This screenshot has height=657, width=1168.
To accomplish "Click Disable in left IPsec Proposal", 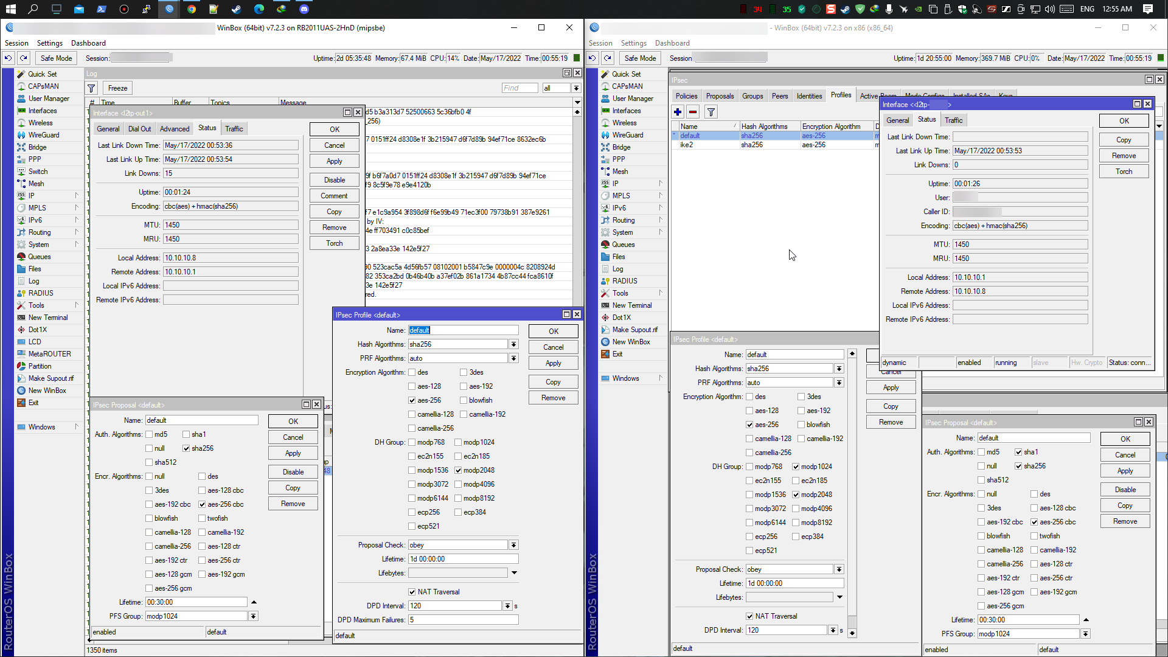I will pyautogui.click(x=293, y=472).
